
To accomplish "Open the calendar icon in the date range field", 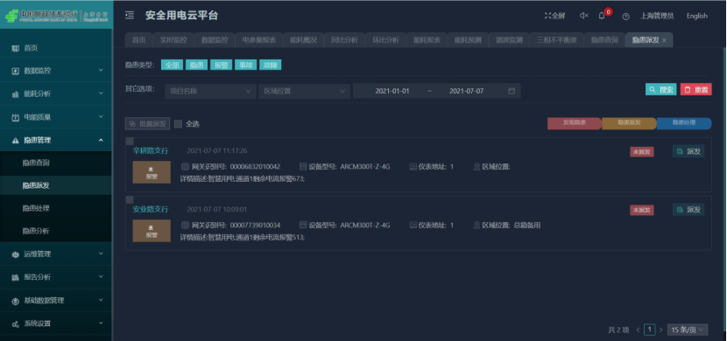I will [512, 91].
